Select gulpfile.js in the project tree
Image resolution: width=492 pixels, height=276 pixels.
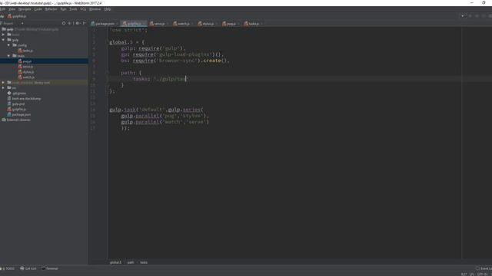(17, 109)
